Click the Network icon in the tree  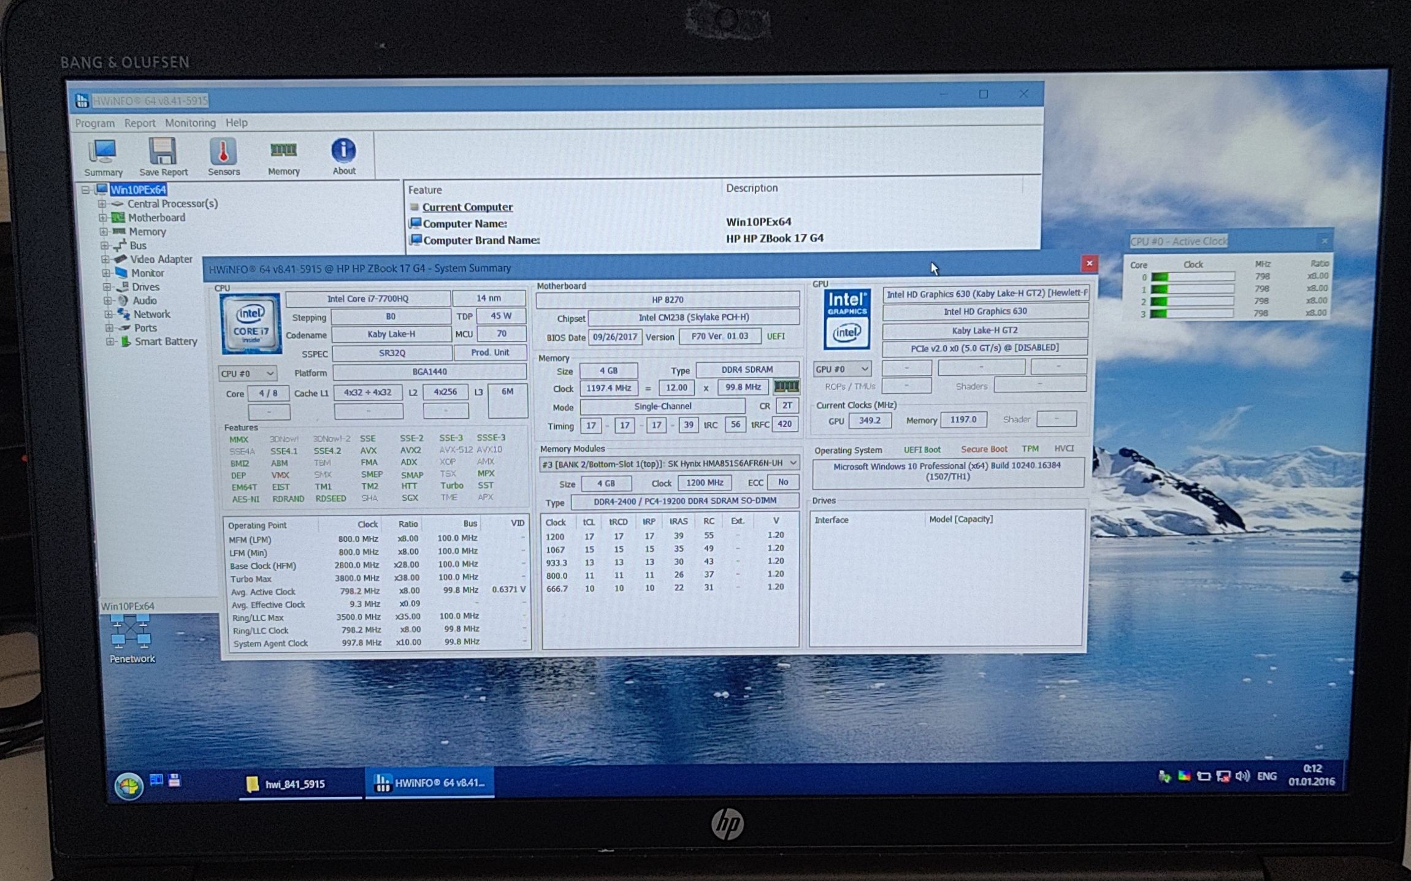pyautogui.click(x=124, y=314)
